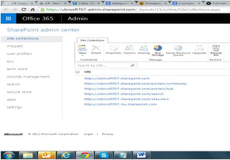Select term store in left navigation
The image size is (230, 160).
pyautogui.click(x=17, y=69)
